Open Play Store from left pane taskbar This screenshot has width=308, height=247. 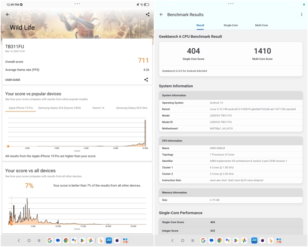82,240
